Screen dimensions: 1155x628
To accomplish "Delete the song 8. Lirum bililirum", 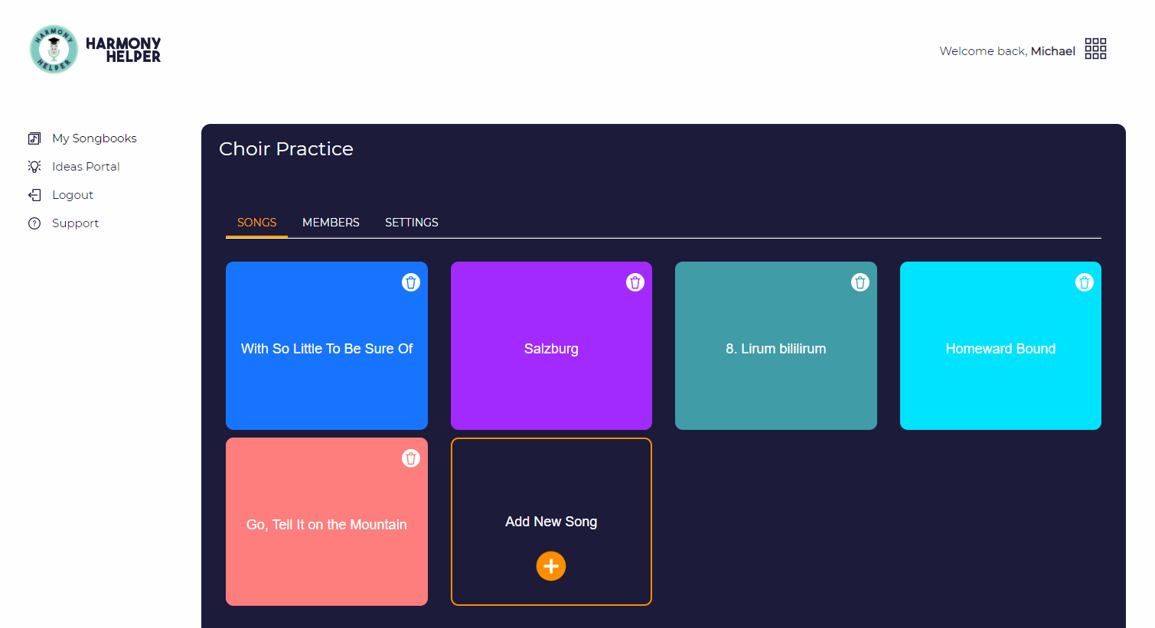I will (860, 281).
